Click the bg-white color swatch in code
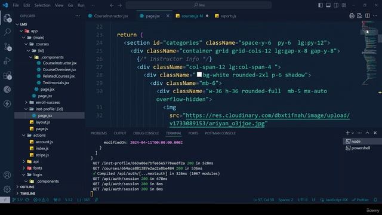 (199, 75)
